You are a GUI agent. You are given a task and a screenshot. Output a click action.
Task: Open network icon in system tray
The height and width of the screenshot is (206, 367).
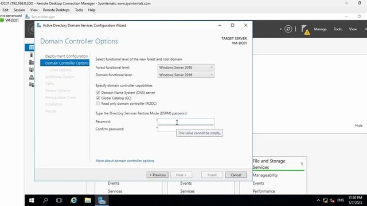click(x=325, y=200)
